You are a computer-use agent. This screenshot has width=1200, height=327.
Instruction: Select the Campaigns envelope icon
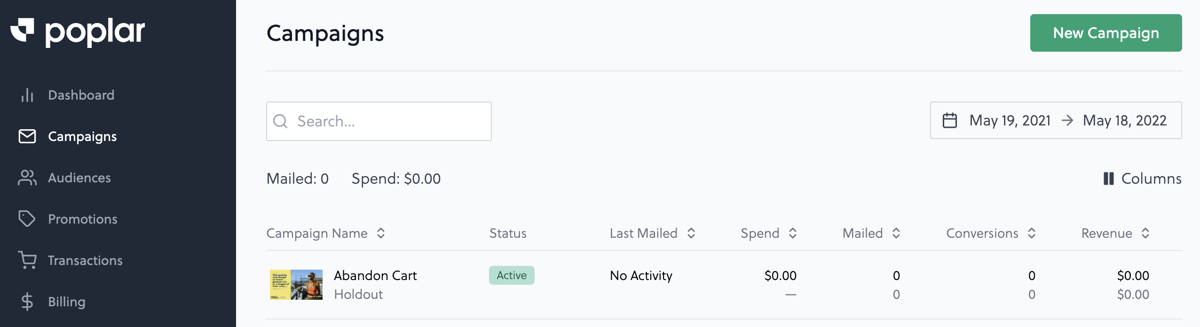click(x=27, y=136)
